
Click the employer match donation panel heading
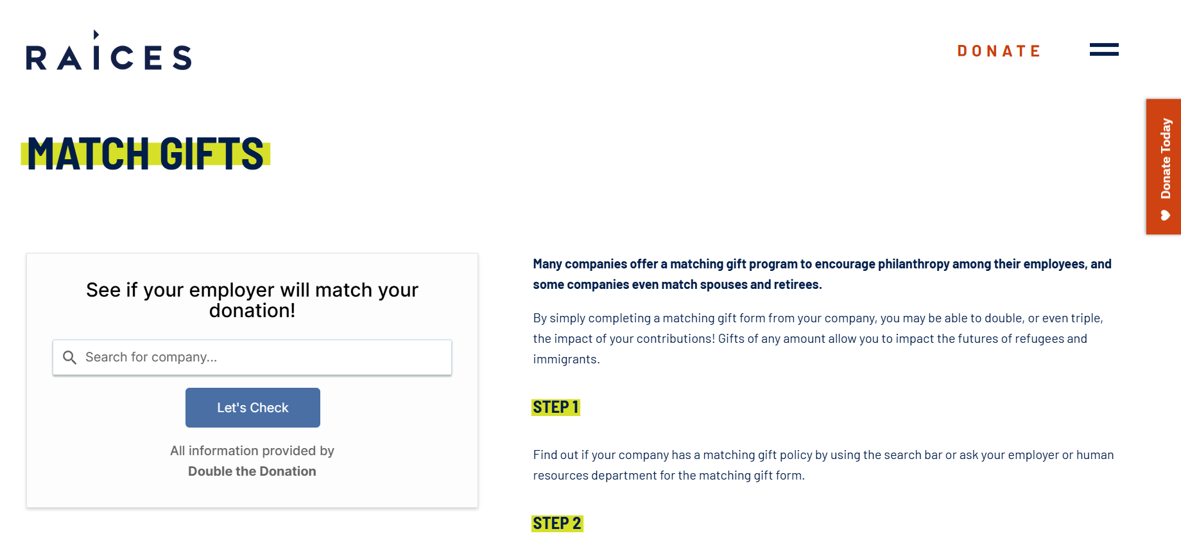[252, 300]
